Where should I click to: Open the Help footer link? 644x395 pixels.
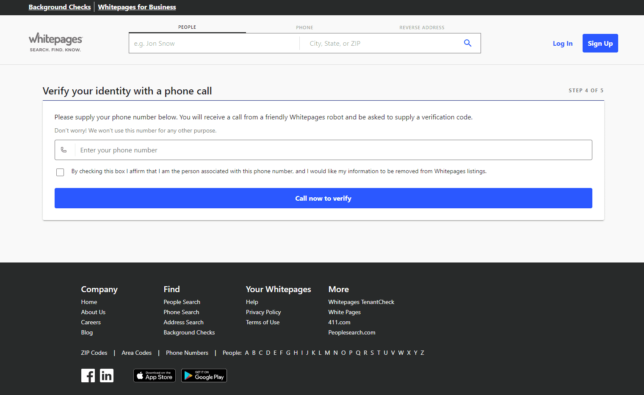tap(252, 302)
